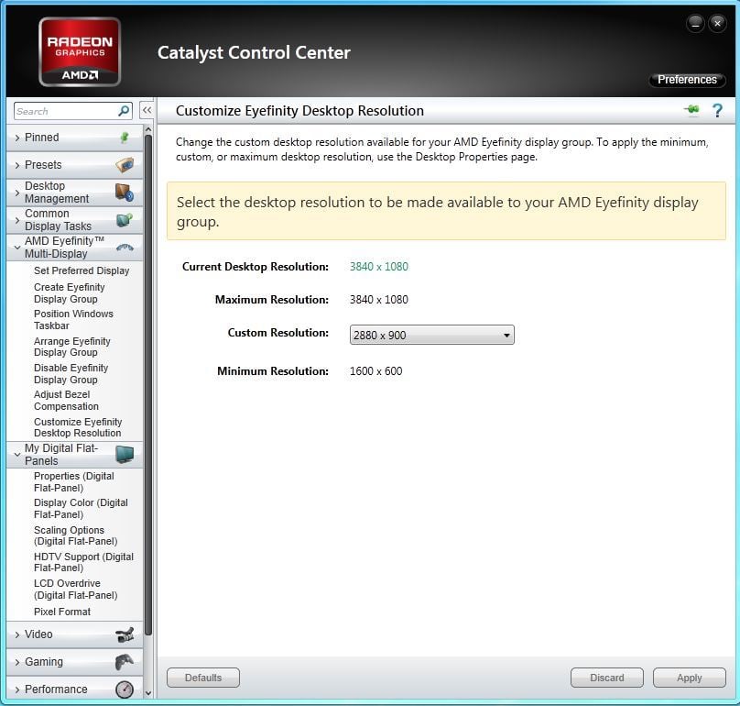The image size is (740, 706).
Task: Click the green pin icon beside Pinned
Action: [125, 138]
